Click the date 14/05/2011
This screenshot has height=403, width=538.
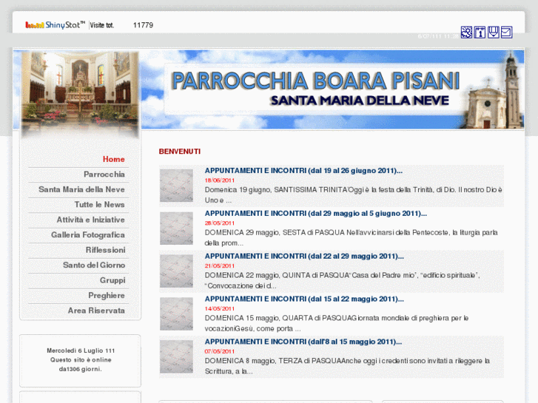click(220, 308)
